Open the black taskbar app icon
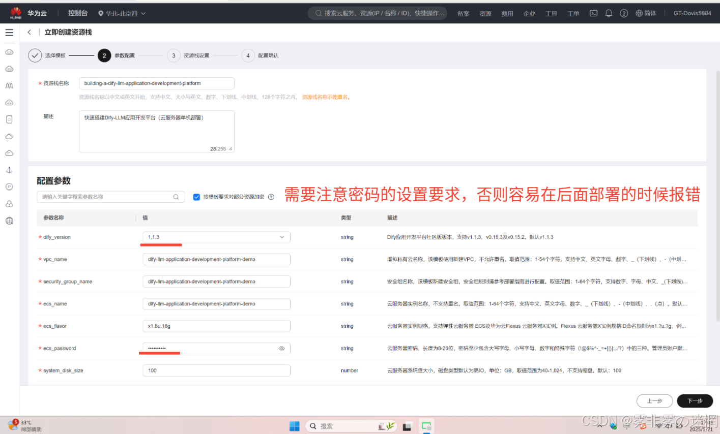This screenshot has height=434, width=720. 407,426
